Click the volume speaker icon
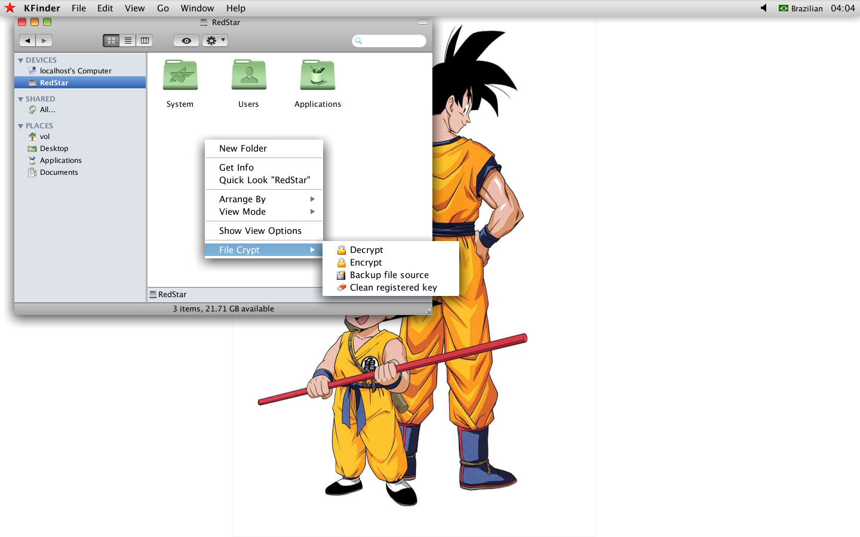The width and height of the screenshot is (860, 537). (x=764, y=8)
